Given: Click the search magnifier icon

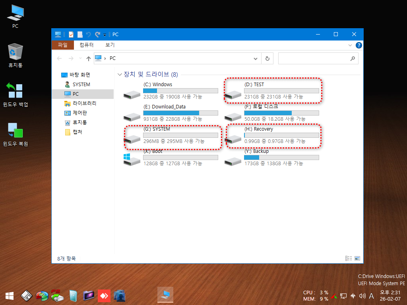Looking at the screenshot, I should (x=353, y=59).
